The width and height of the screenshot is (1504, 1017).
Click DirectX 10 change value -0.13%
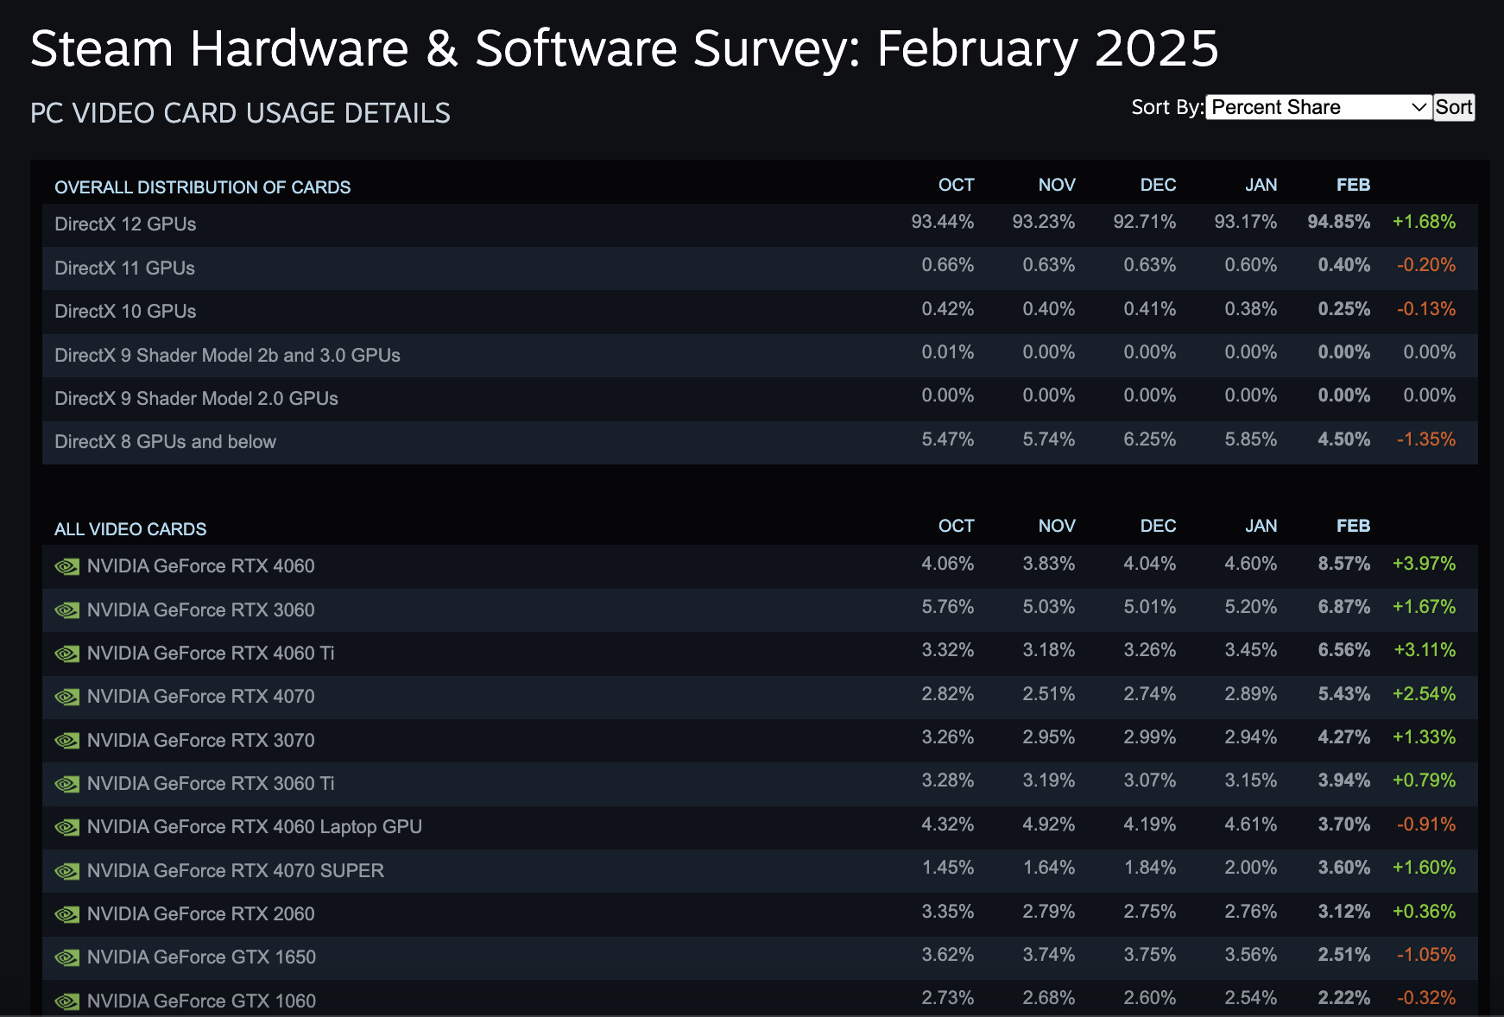pos(1426,309)
